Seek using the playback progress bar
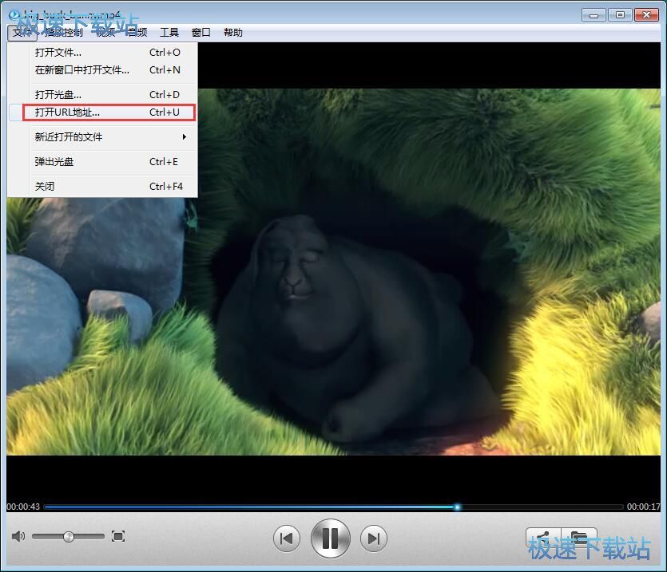 (334, 507)
